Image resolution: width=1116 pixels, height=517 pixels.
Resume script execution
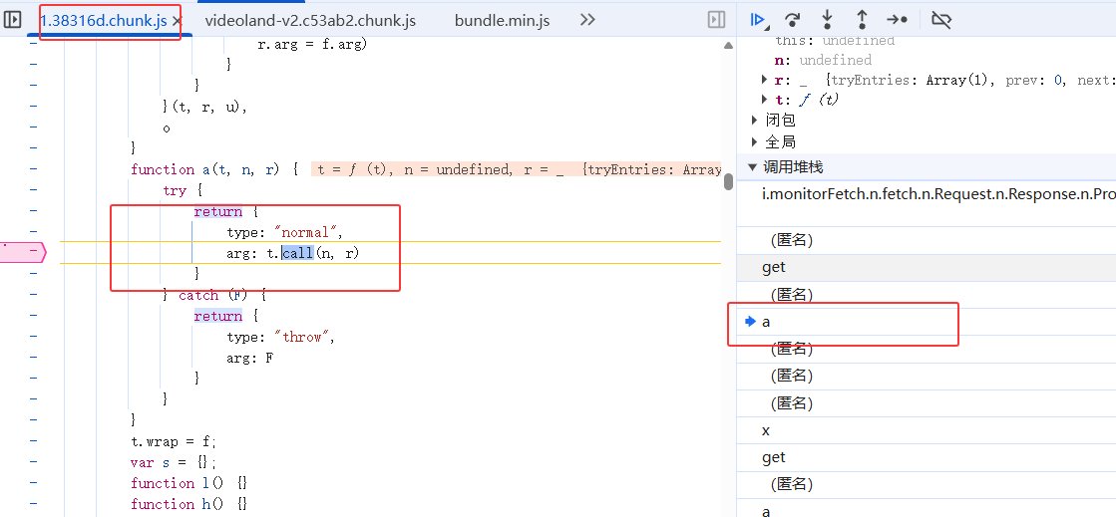click(759, 20)
